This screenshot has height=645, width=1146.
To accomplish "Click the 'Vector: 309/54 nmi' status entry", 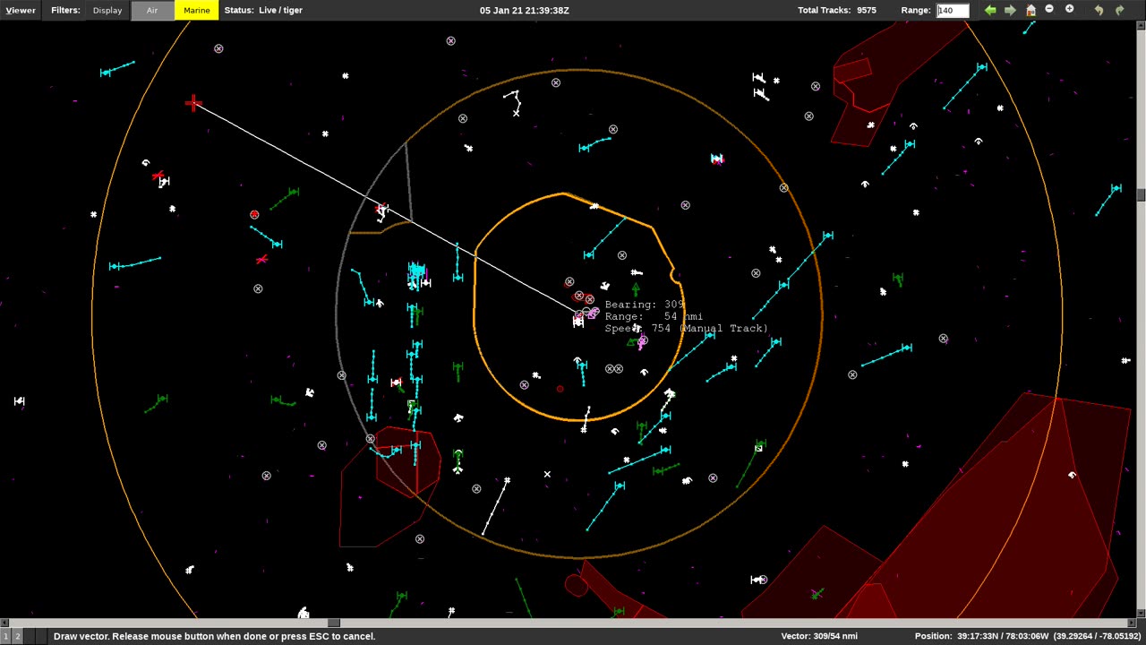I will [819, 636].
